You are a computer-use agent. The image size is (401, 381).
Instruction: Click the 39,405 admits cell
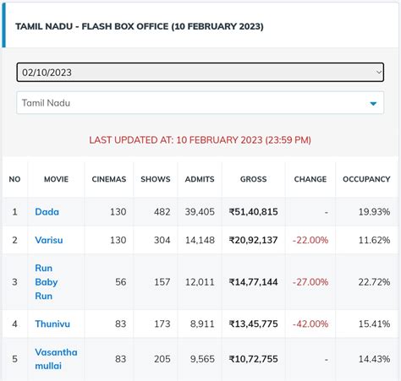200,212
